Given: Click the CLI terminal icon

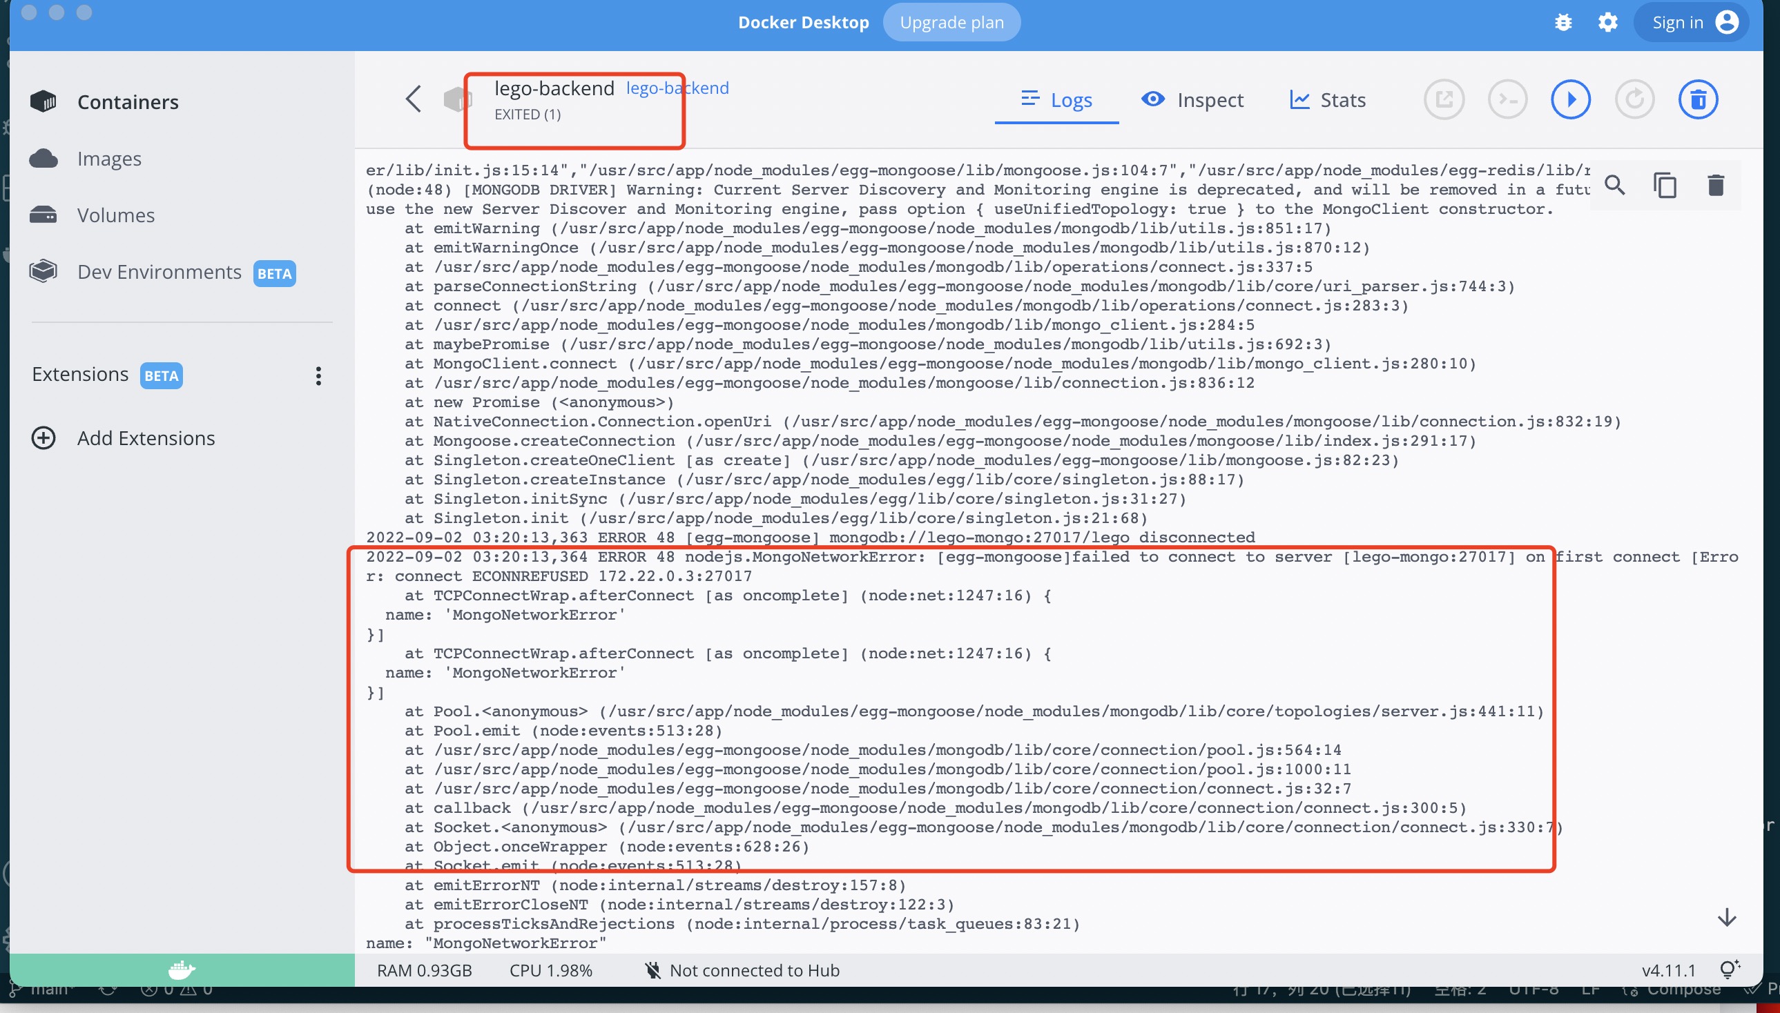Looking at the screenshot, I should coord(1507,99).
